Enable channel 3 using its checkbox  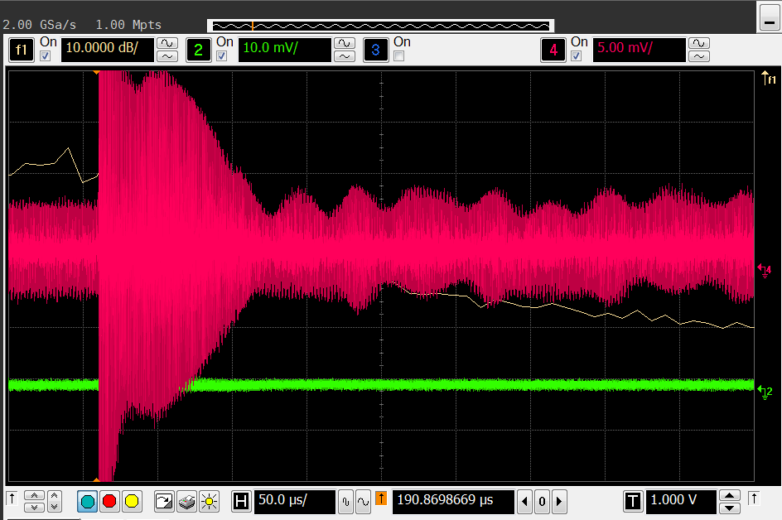[399, 56]
